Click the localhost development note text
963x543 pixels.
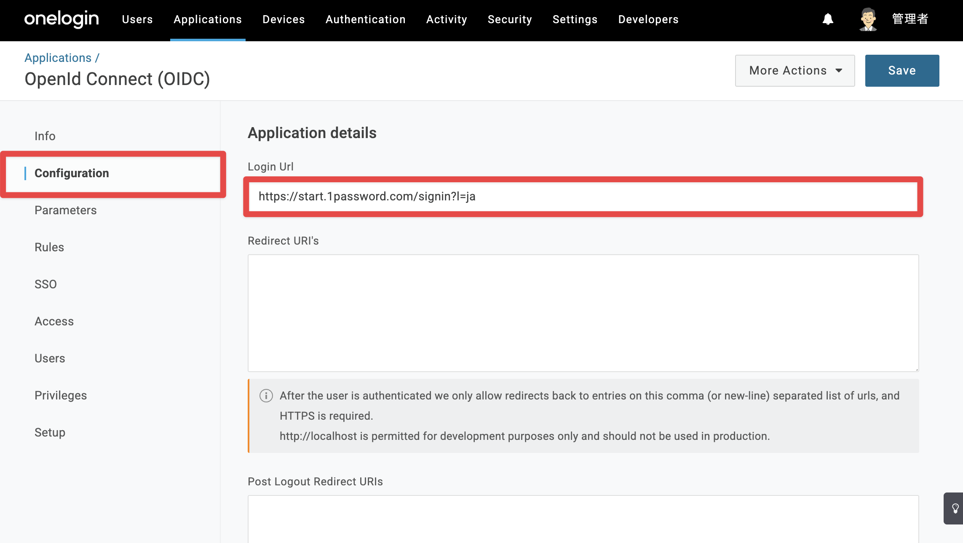click(524, 436)
